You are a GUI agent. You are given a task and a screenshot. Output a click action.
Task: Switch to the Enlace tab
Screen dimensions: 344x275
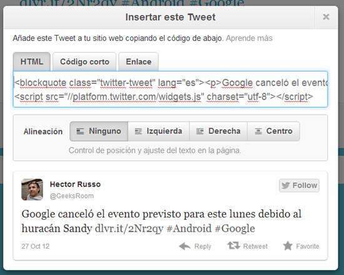pyautogui.click(x=138, y=62)
